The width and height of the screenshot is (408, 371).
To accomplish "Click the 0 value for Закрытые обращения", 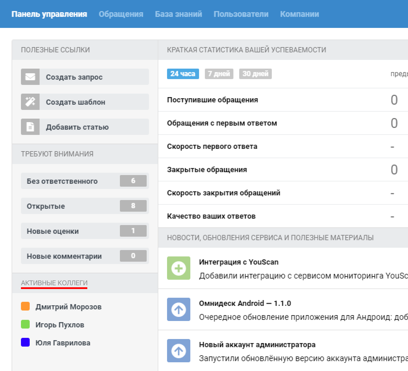I will tap(394, 170).
